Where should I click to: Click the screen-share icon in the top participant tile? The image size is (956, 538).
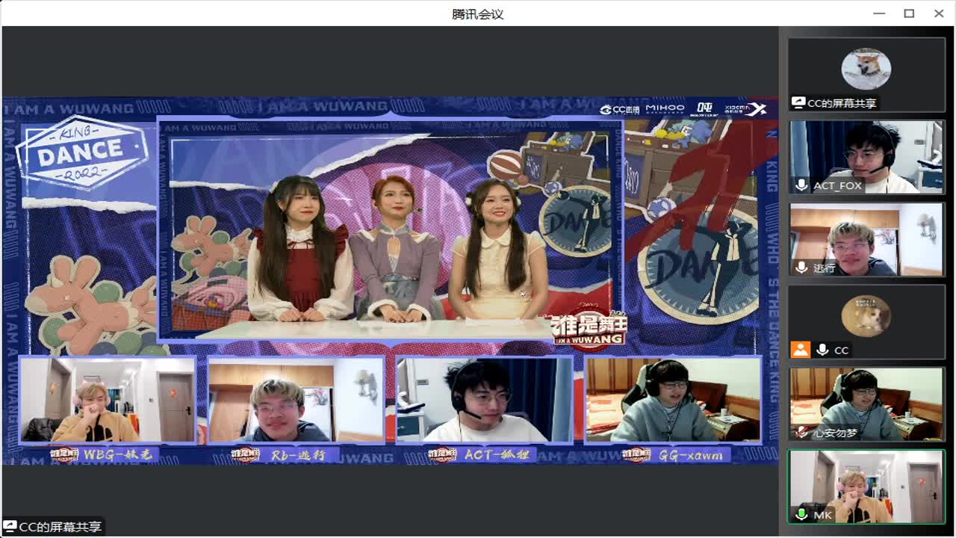[x=798, y=103]
